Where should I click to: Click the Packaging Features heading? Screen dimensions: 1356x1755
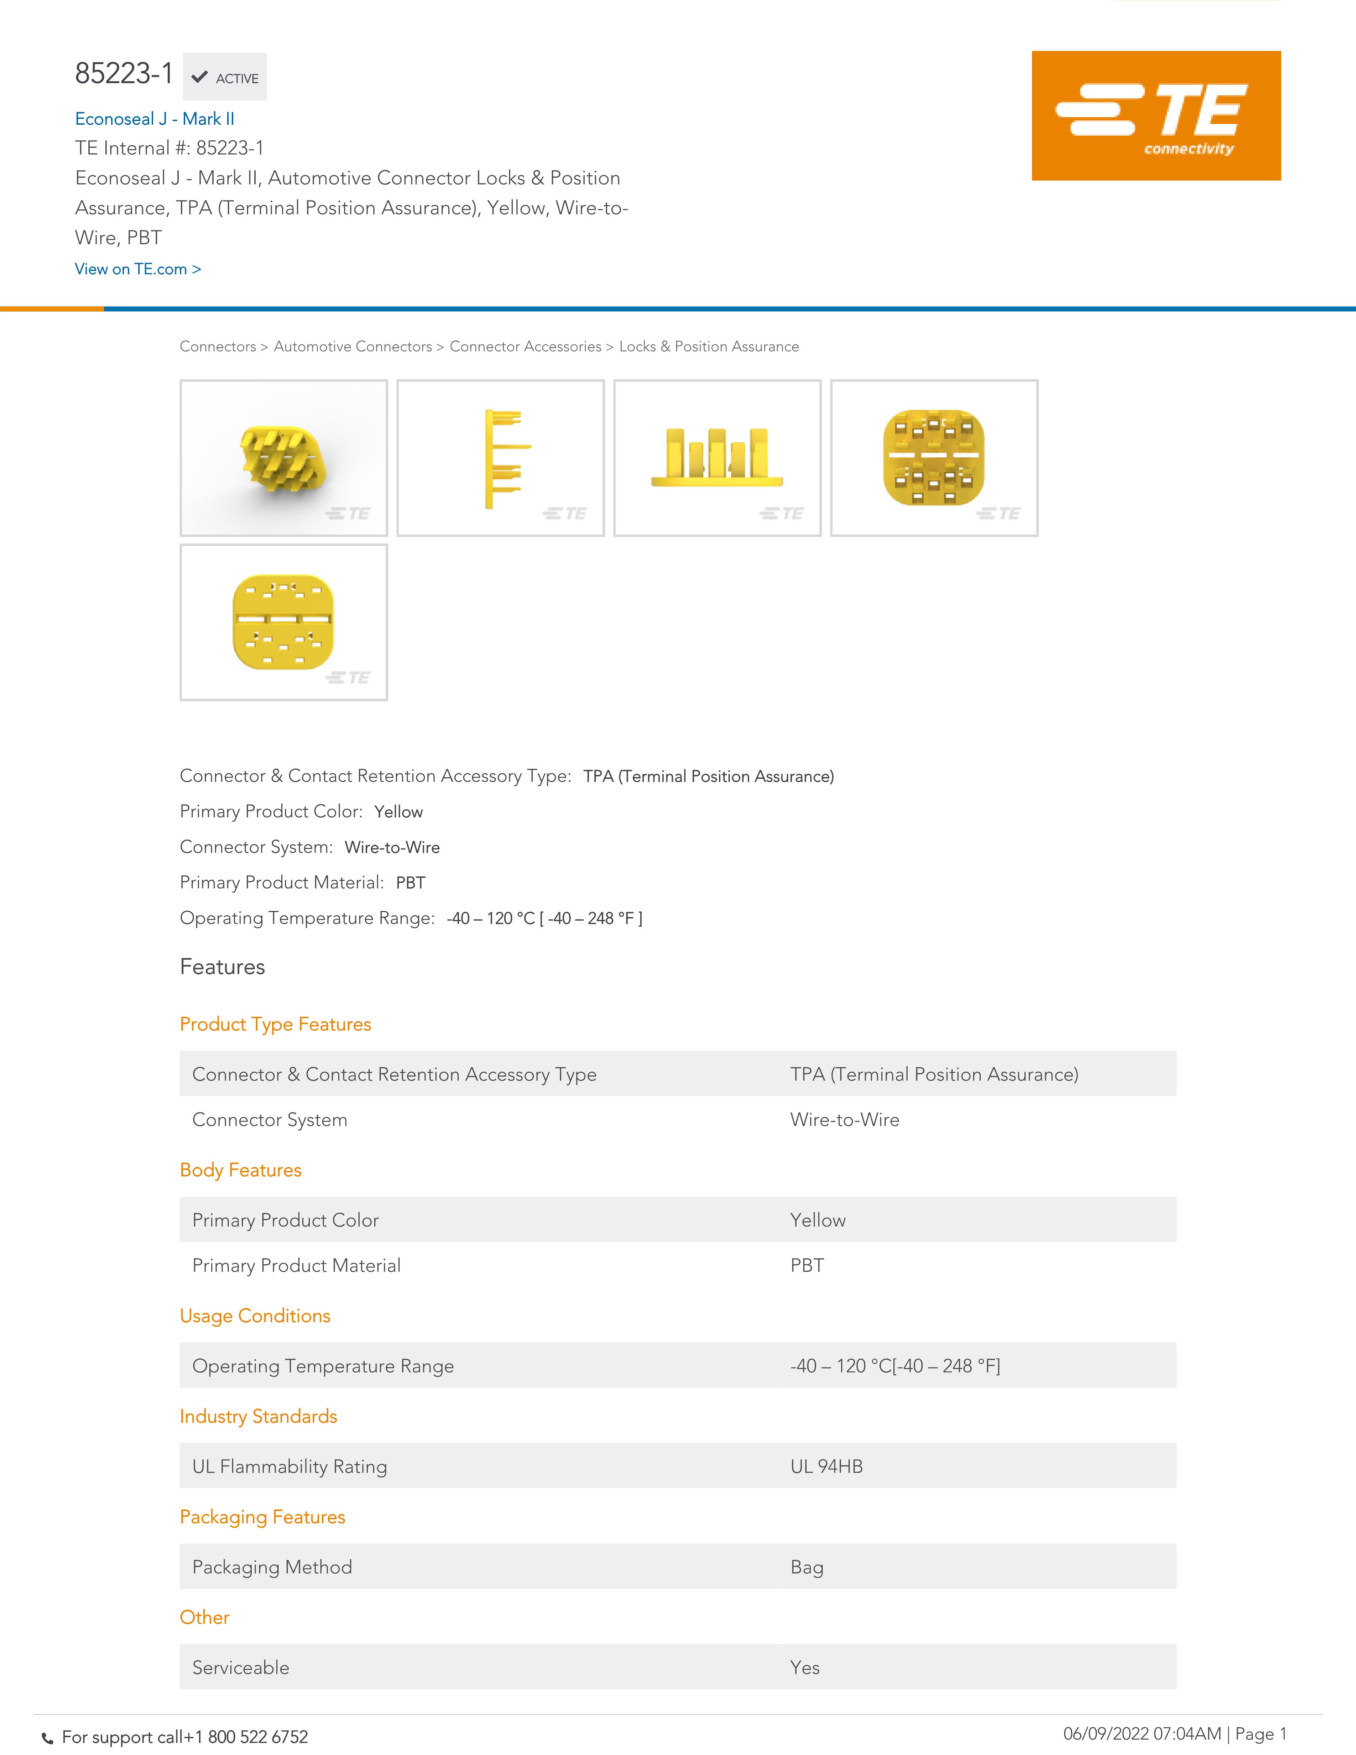(x=263, y=1517)
